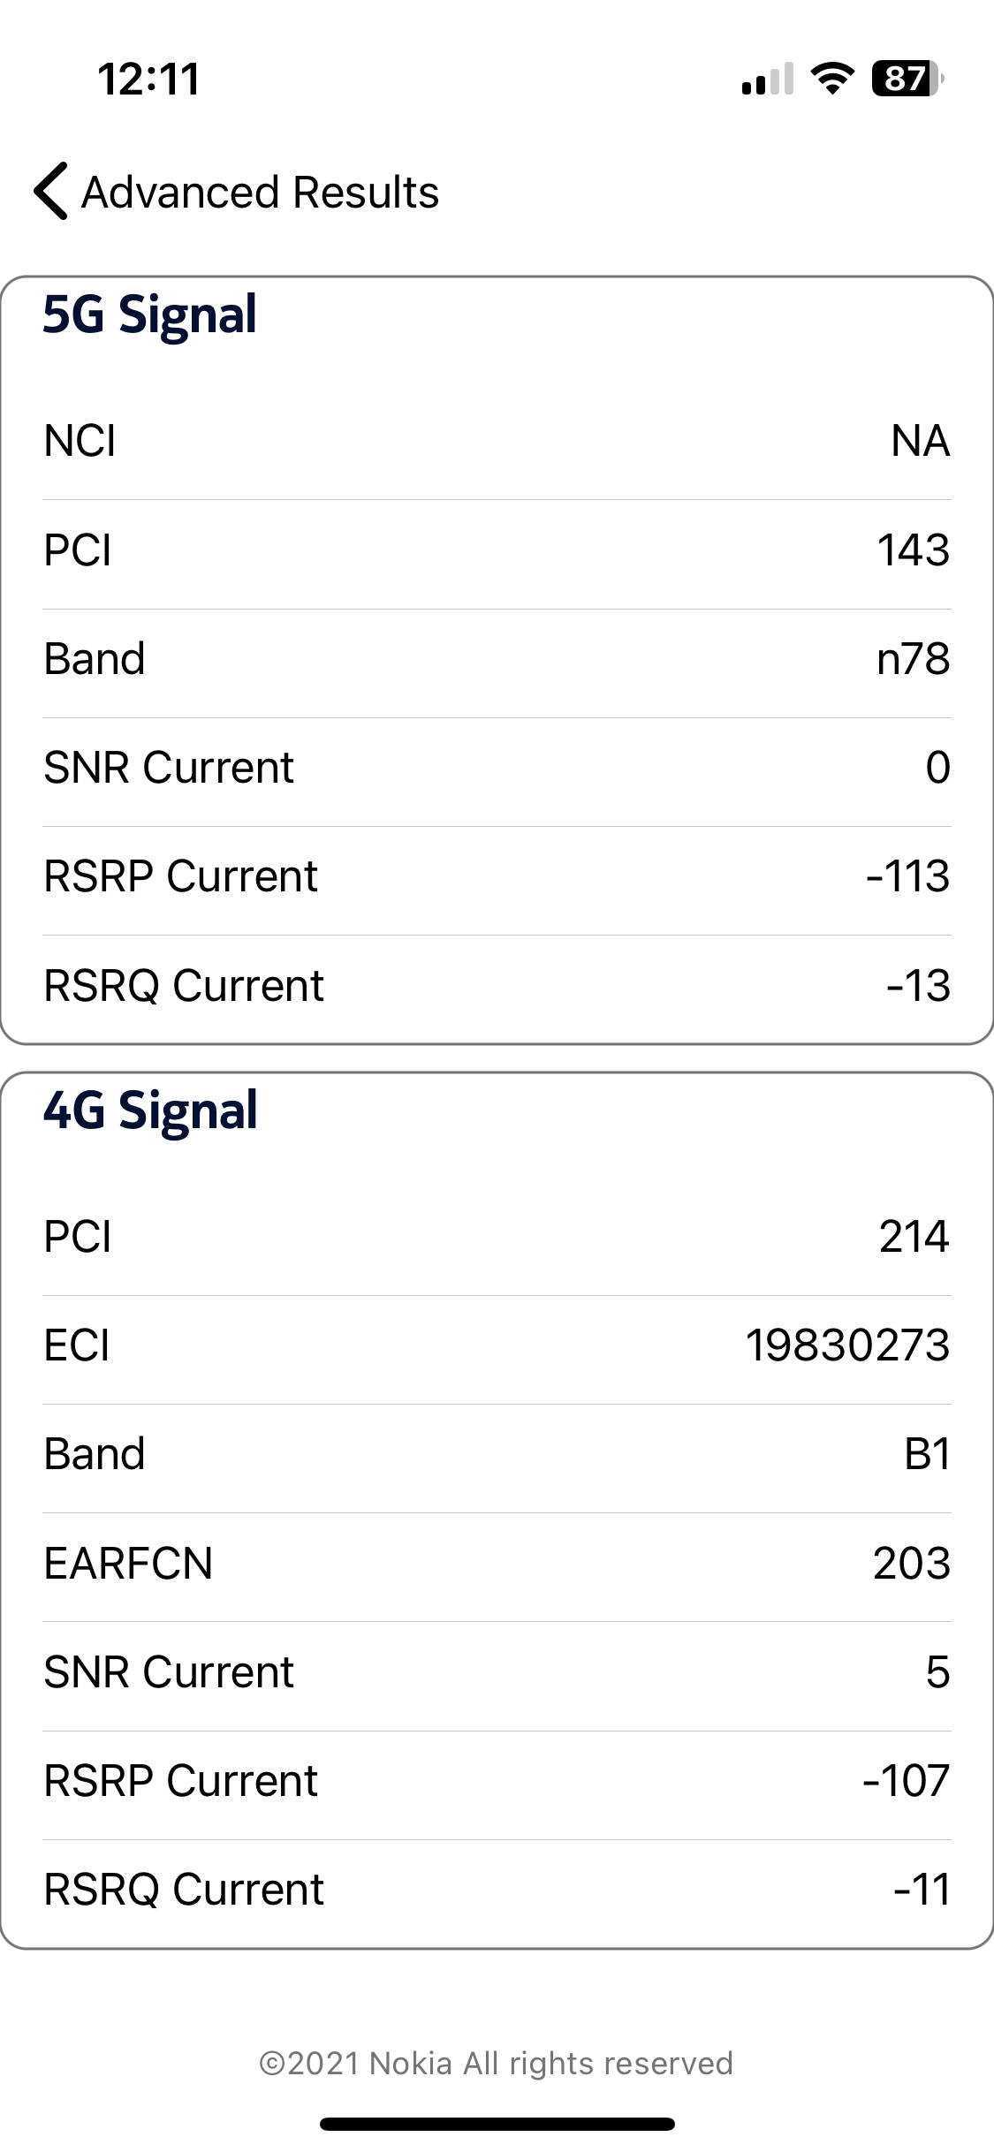
Task: Tap the 5G RSRQ Current value -13
Action: pos(918,985)
